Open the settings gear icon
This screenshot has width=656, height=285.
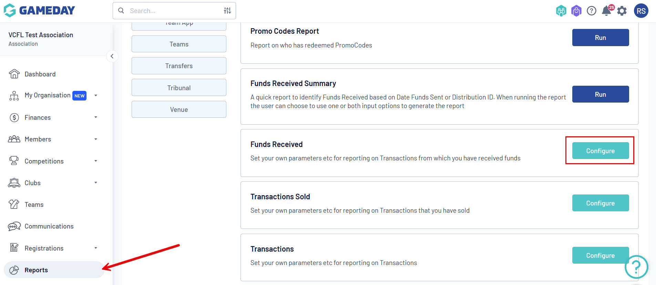pyautogui.click(x=622, y=11)
